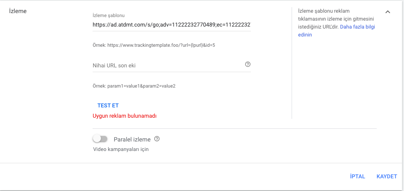Screen dimensions: 404x191
Task: Open the Daha fazla bilgi edinin link
Action: pyautogui.click(x=336, y=31)
